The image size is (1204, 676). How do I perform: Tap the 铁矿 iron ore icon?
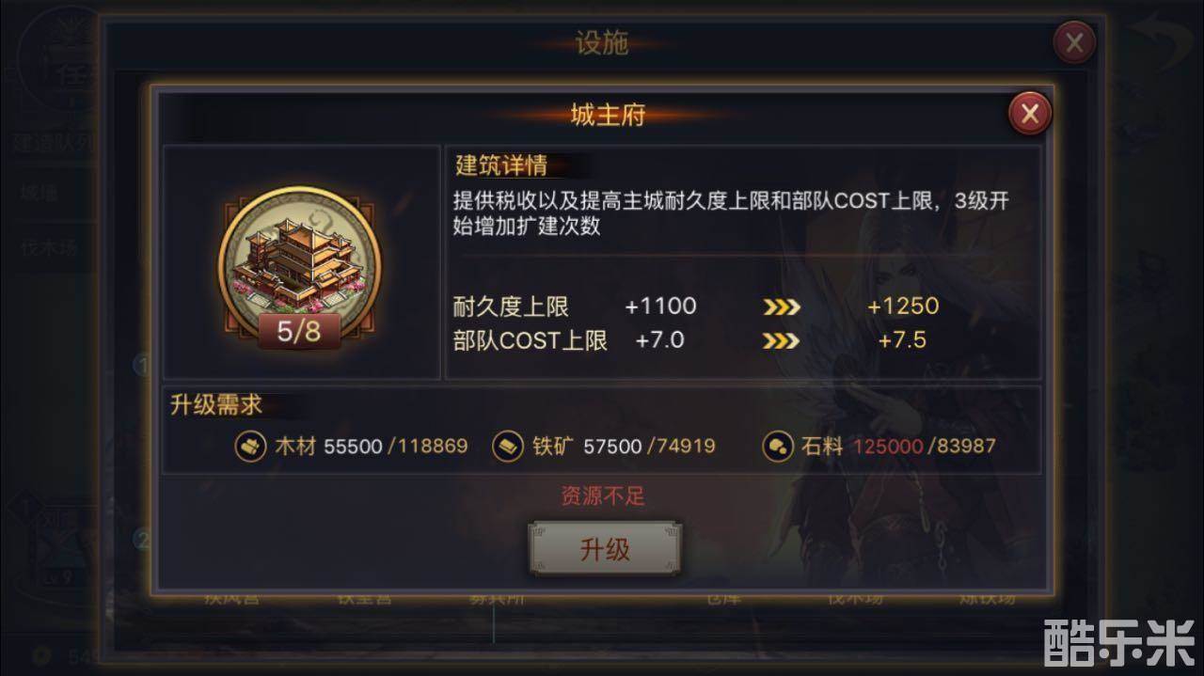click(508, 446)
